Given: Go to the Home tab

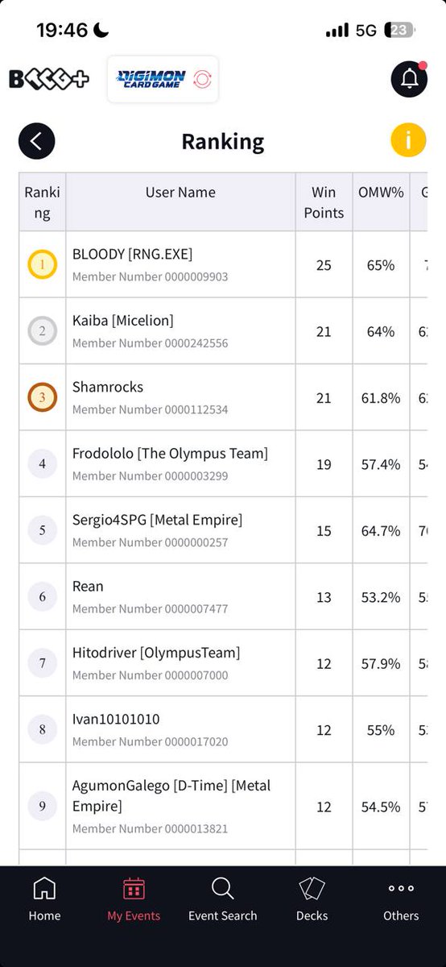Looking at the screenshot, I should pyautogui.click(x=44, y=899).
